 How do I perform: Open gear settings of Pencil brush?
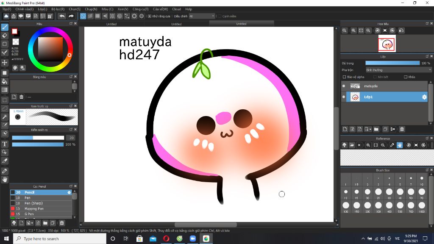click(69, 192)
